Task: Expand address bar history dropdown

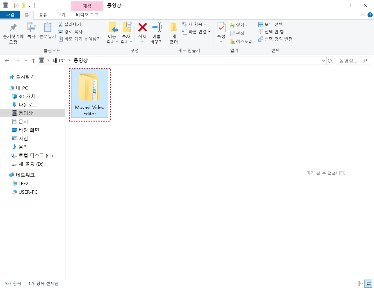Action: (323, 60)
